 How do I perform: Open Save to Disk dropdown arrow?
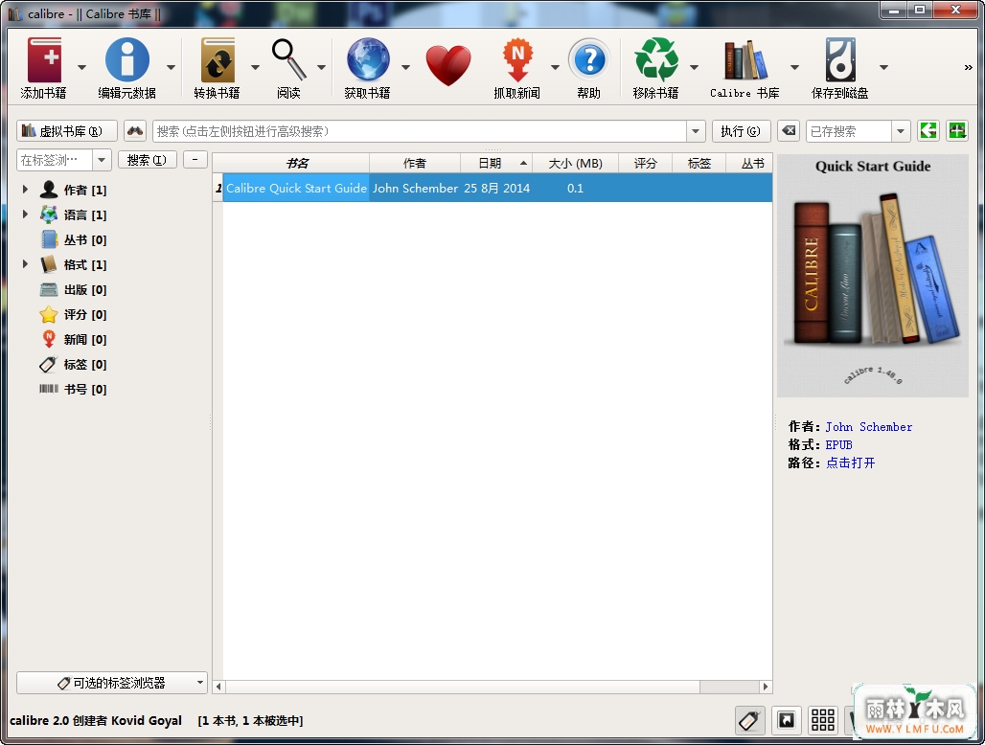tap(883, 67)
